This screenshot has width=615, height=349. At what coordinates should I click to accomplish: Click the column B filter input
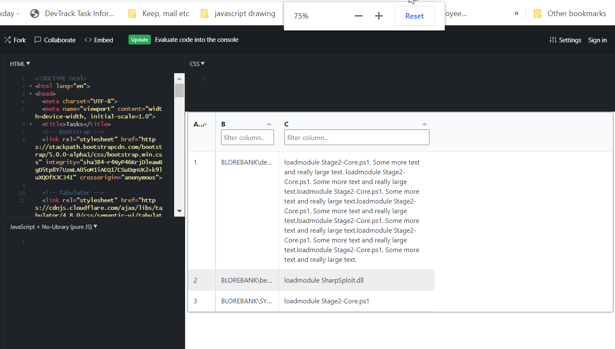point(247,137)
